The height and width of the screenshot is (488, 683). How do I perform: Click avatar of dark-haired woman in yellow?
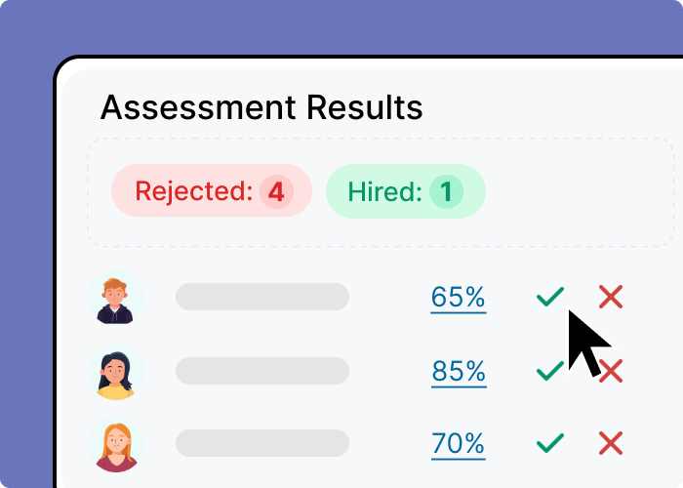click(x=115, y=371)
